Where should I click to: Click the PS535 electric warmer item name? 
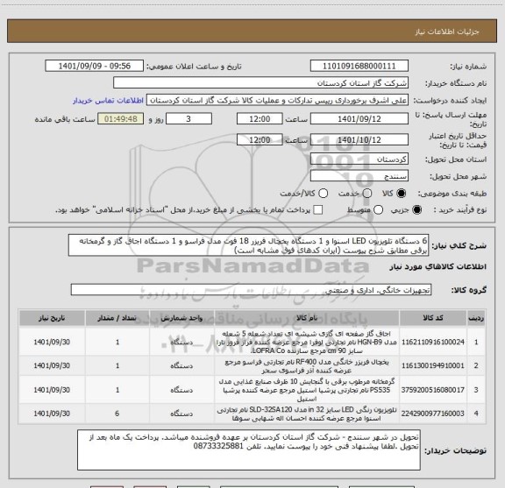tap(307, 390)
